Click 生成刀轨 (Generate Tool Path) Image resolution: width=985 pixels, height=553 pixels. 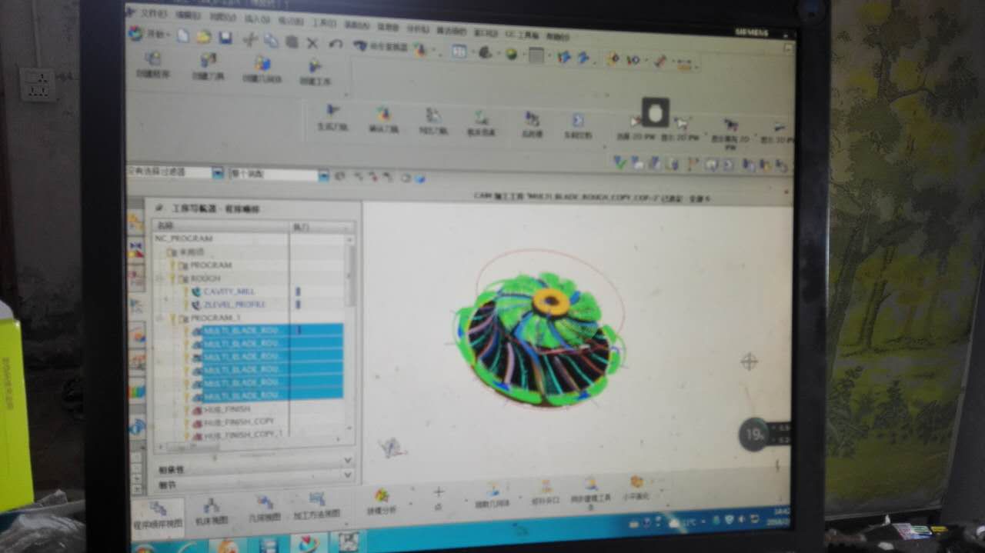[332, 118]
